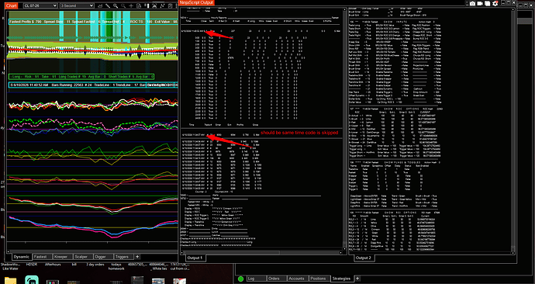The image size is (535, 284).
Task: Select the bill desktop icon label
Action: pyautogui.click(x=74, y=265)
